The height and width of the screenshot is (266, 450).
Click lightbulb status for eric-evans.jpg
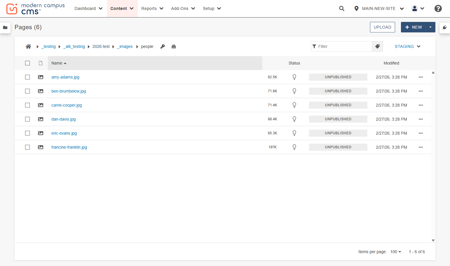[294, 133]
